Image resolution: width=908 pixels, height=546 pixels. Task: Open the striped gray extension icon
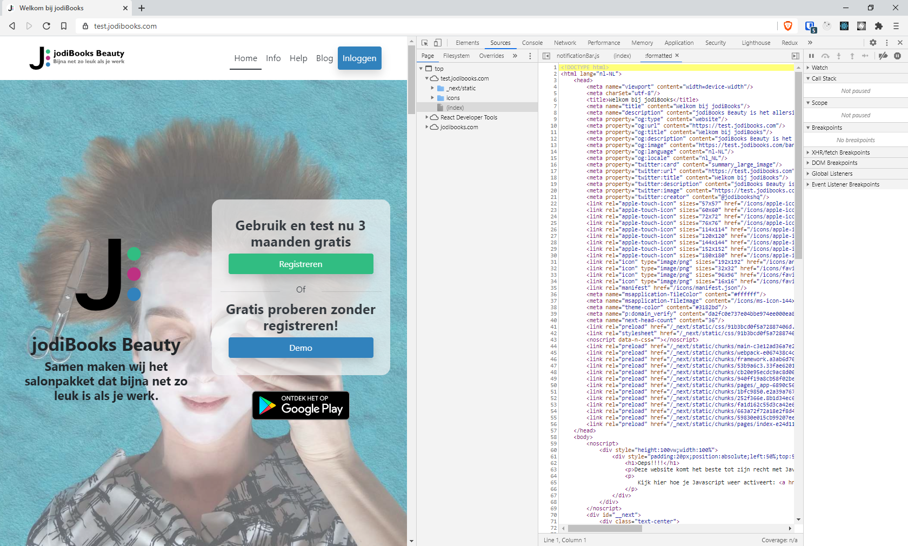pyautogui.click(x=862, y=26)
